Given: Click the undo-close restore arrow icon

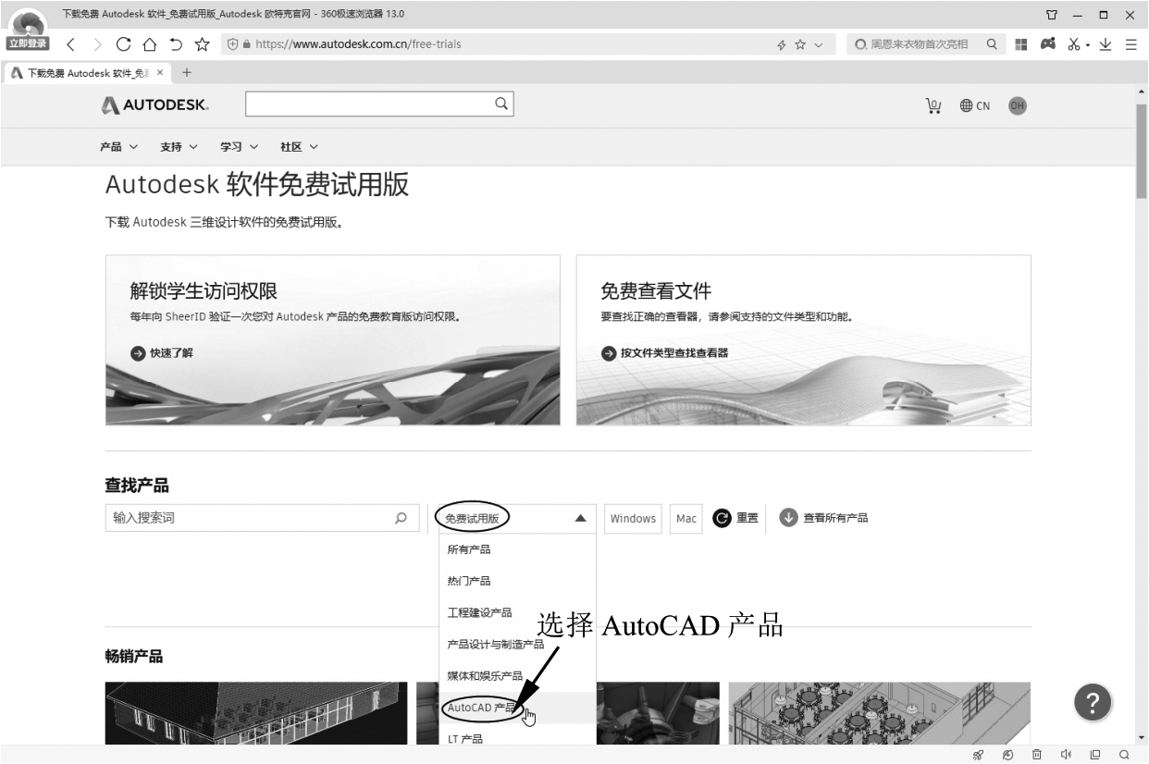Looking at the screenshot, I should click(176, 43).
